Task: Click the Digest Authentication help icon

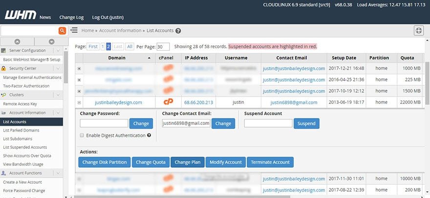Action: pyautogui.click(x=149, y=135)
